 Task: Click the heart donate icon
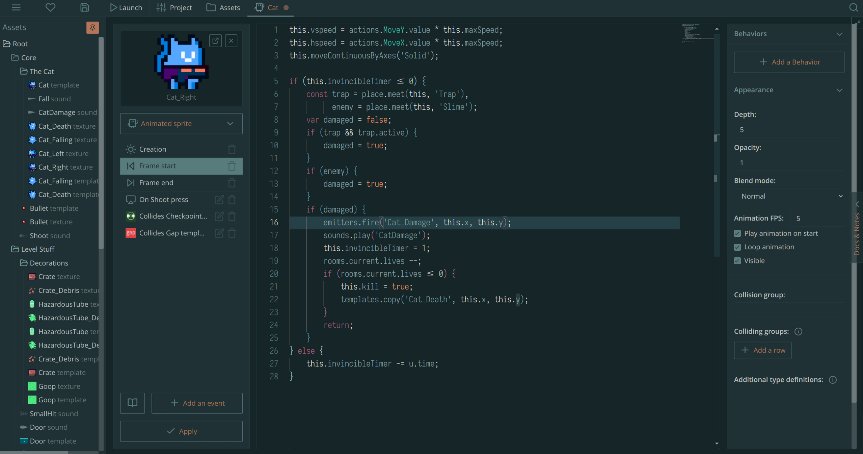(50, 7)
